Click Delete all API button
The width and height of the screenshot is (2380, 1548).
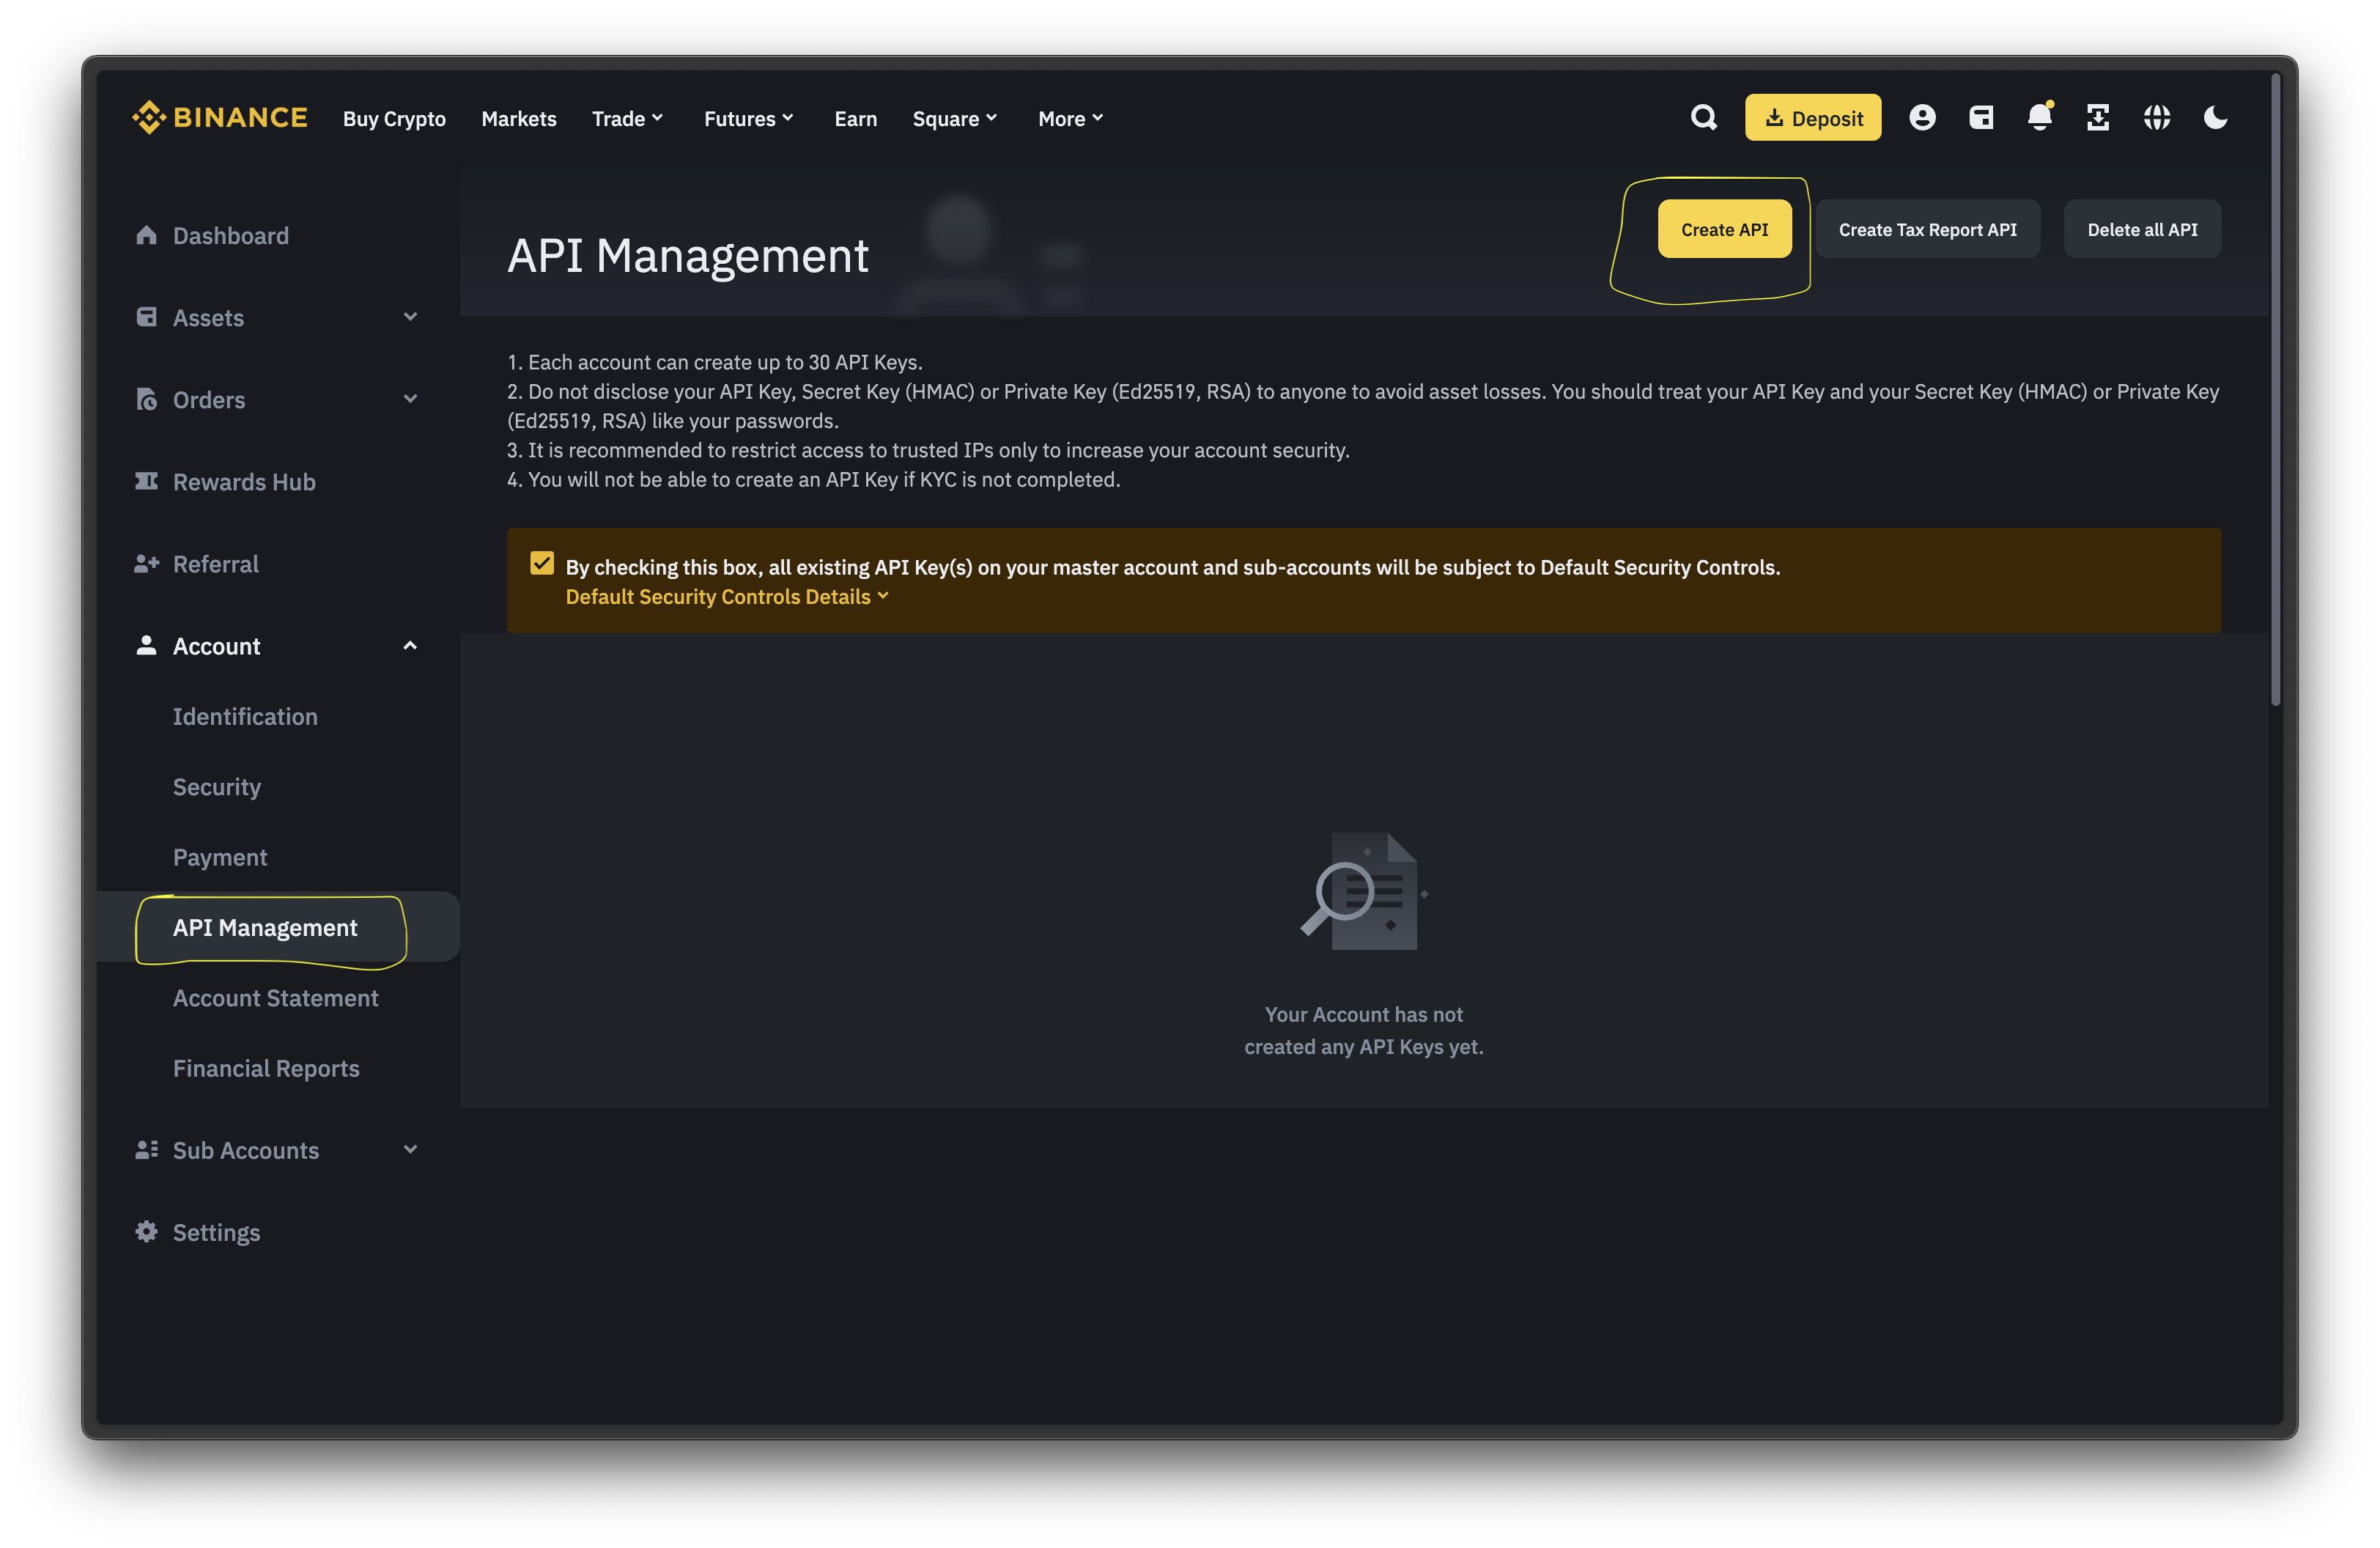(2142, 229)
